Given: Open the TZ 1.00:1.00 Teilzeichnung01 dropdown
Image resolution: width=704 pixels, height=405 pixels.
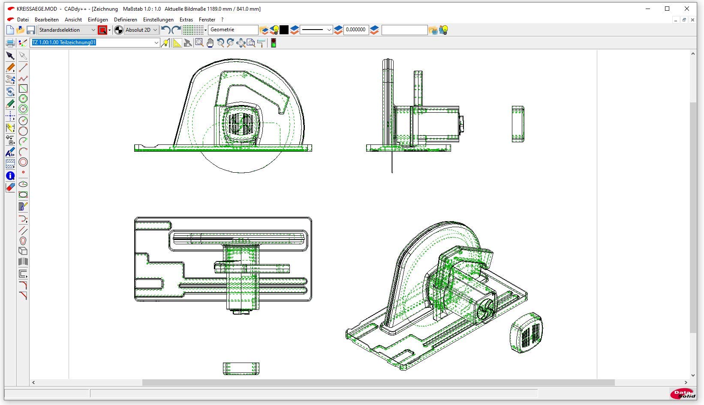Looking at the screenshot, I should click(95, 42).
